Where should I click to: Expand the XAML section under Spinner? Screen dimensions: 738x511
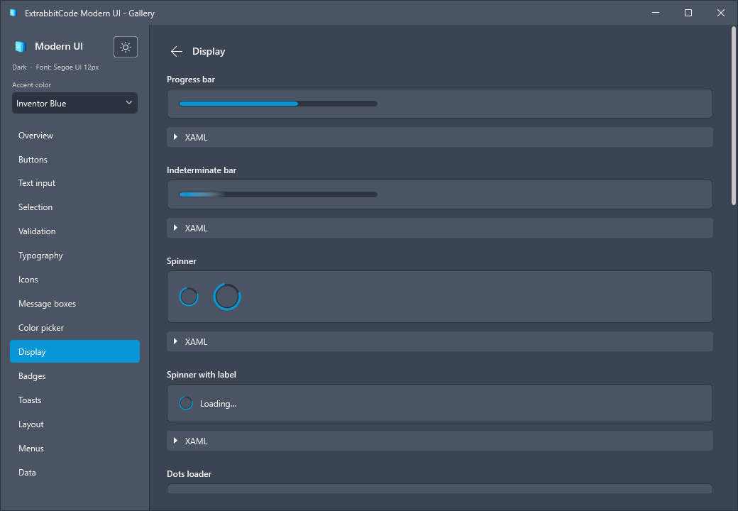pos(439,341)
